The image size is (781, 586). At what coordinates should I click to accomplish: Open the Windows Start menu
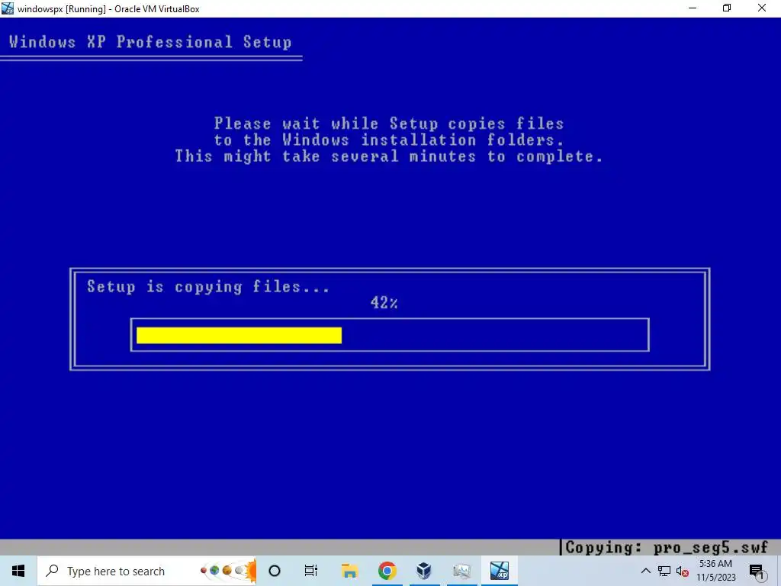point(18,571)
